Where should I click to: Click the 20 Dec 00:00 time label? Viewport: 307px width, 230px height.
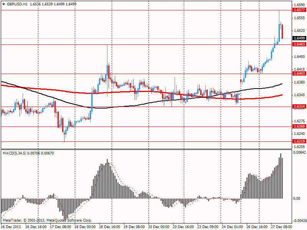click(x=159, y=227)
